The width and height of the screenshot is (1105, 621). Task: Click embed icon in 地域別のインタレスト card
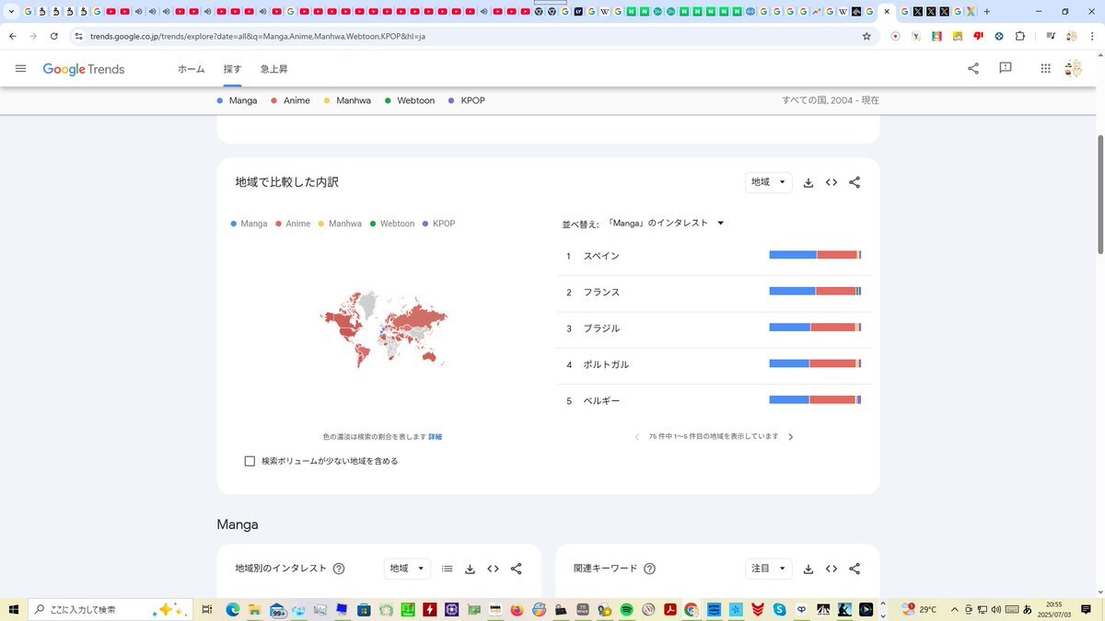[493, 569]
